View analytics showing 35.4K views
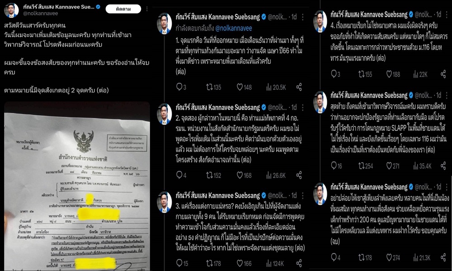452x271 pixels. point(422,166)
